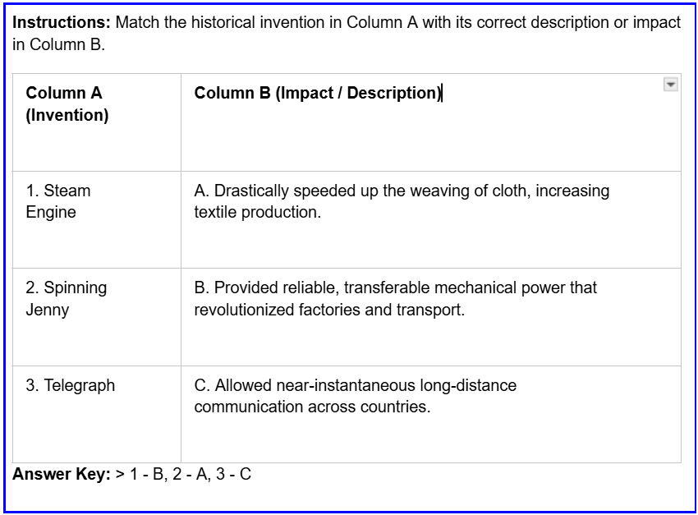Click the text 'communication across countries.'
698x515 pixels.
click(313, 407)
